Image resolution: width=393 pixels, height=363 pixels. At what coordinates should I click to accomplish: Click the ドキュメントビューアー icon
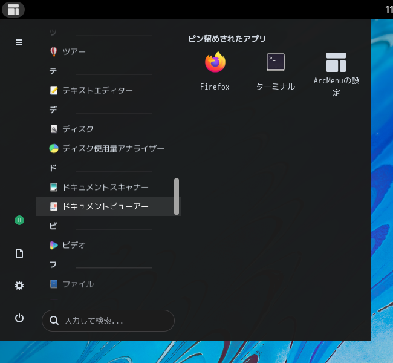tap(54, 206)
